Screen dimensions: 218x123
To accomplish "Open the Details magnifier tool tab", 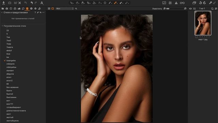I will (23, 9).
